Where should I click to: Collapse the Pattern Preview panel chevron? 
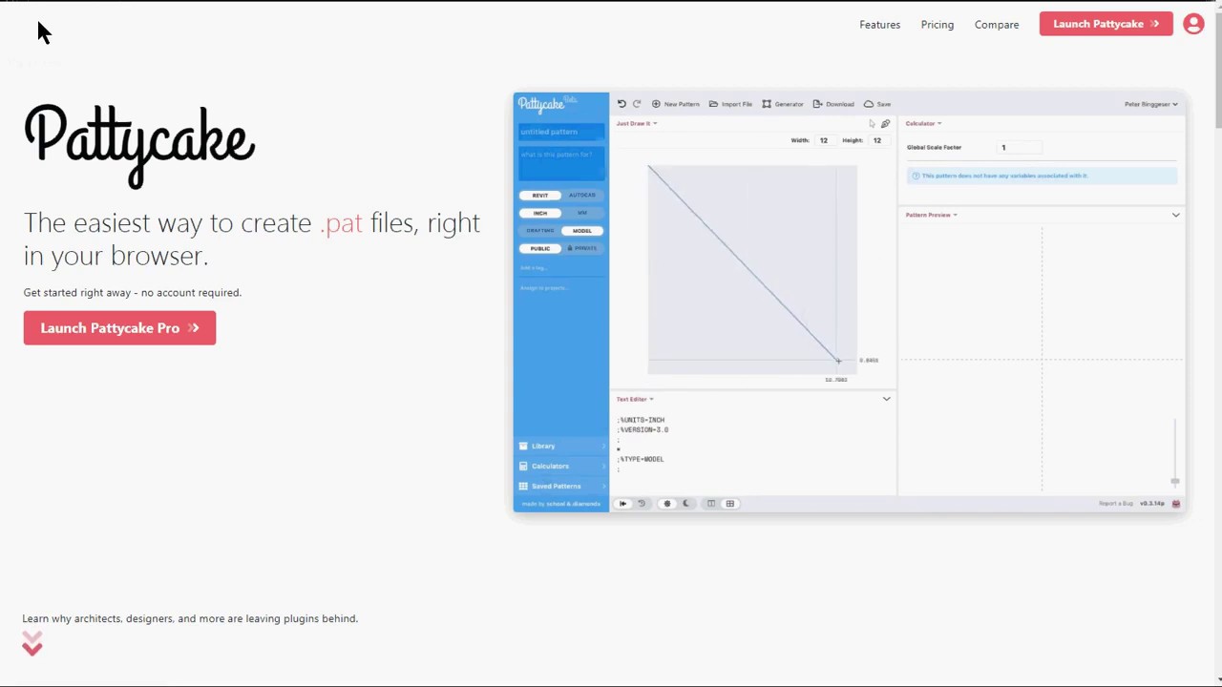click(1175, 215)
